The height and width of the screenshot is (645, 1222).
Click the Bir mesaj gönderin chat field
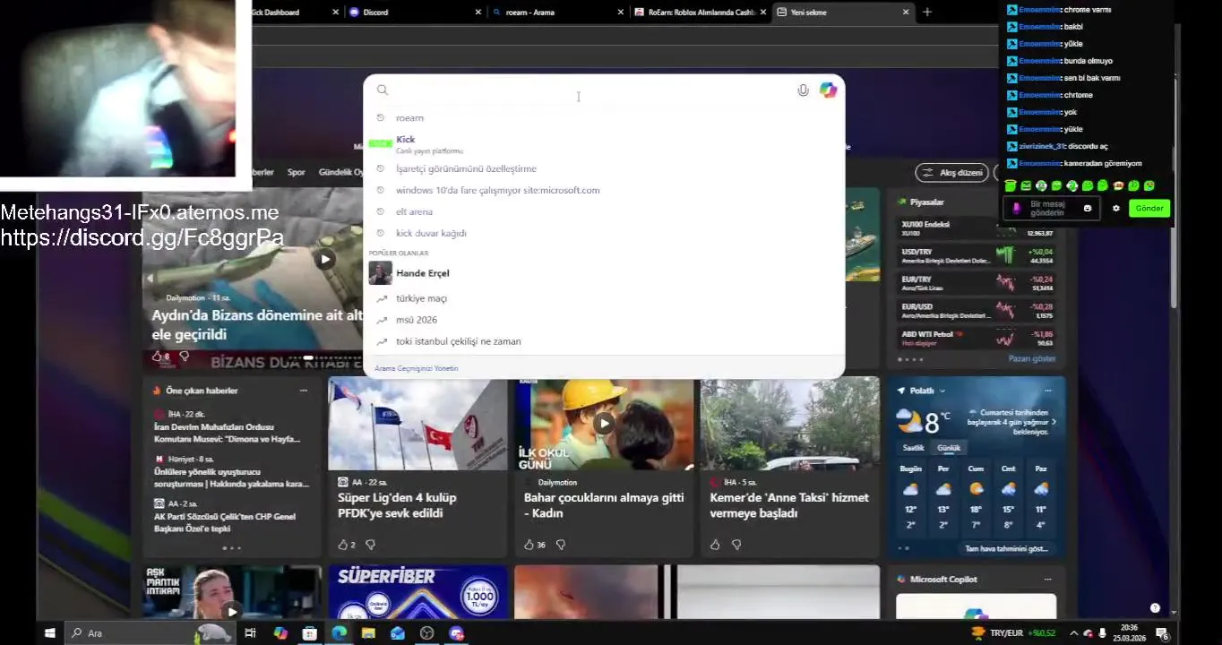coord(1054,208)
